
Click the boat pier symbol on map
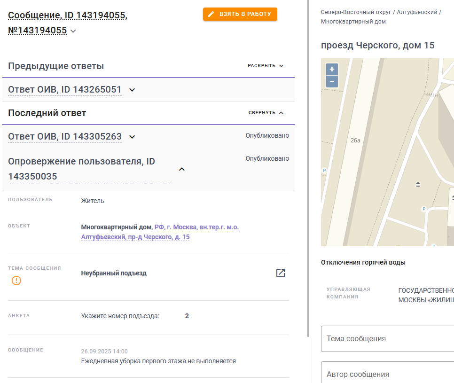pos(418,184)
